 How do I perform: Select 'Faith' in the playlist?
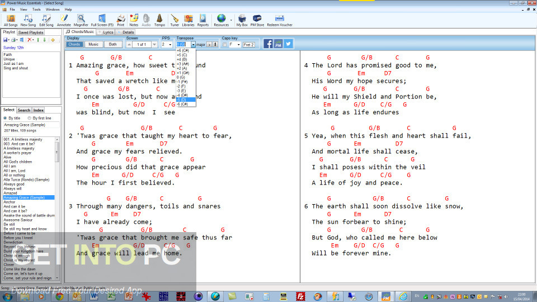7,55
